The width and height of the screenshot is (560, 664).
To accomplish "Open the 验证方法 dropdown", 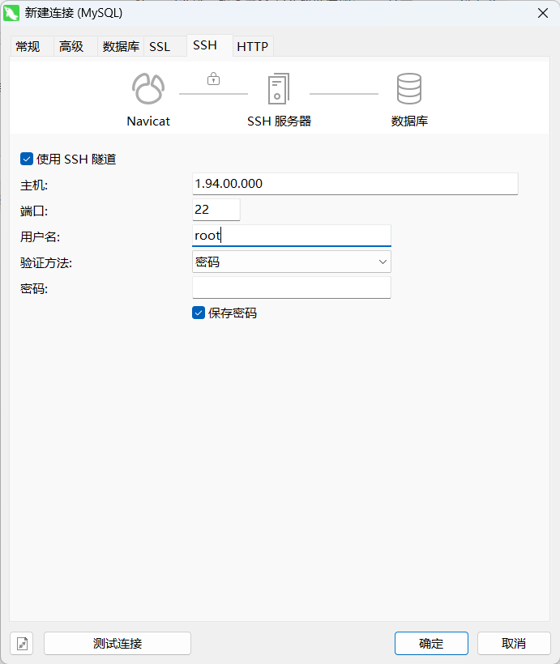I will pos(291,262).
